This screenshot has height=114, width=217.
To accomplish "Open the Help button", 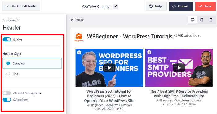I will (x=156, y=7).
